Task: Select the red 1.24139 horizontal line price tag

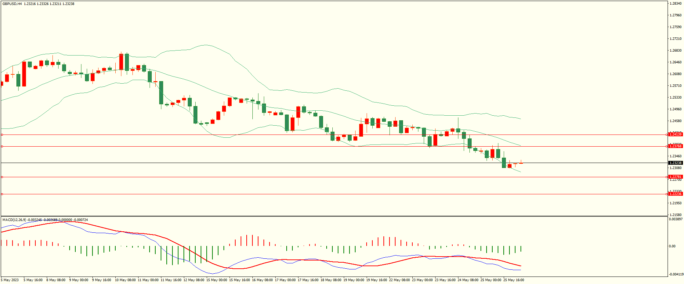Action: 675,135
